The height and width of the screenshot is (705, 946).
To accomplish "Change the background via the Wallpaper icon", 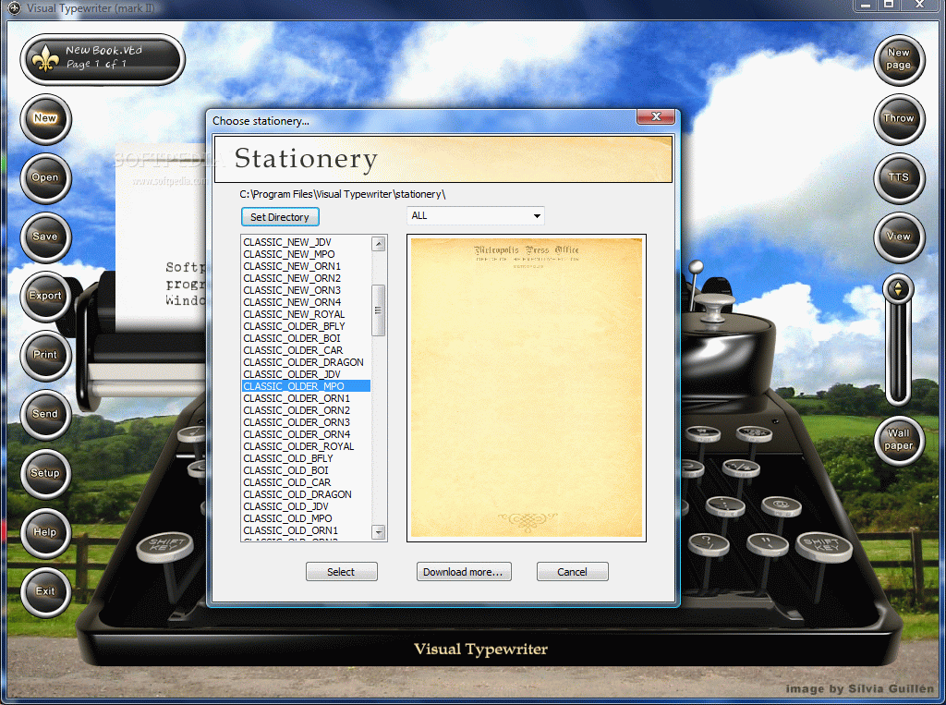I will pos(899,443).
